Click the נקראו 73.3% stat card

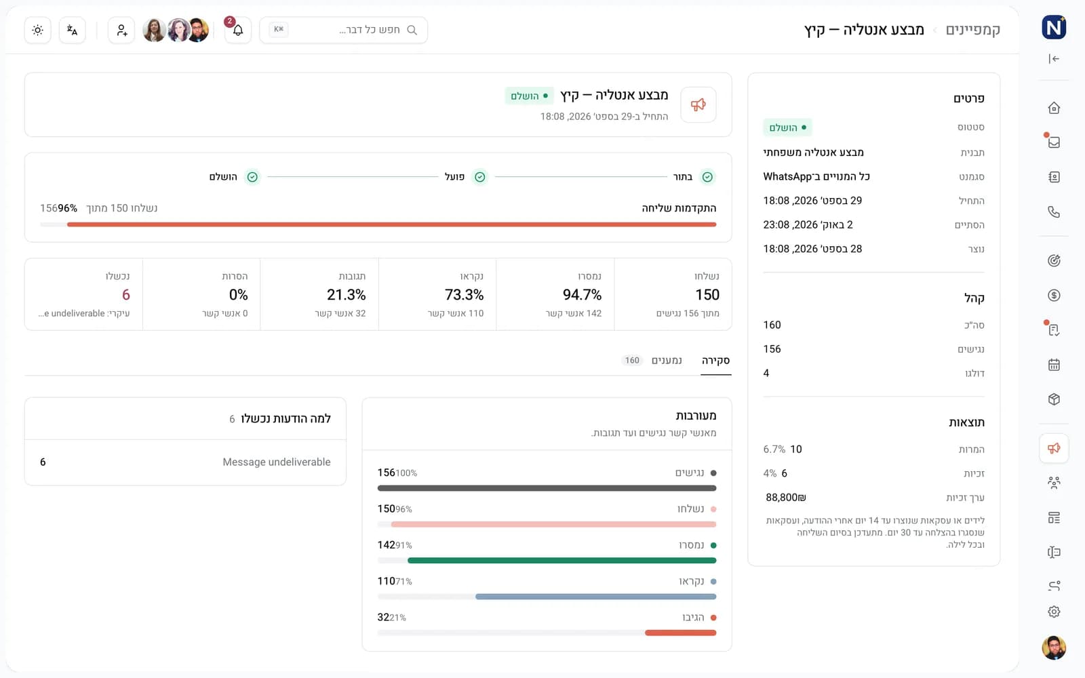pos(437,294)
